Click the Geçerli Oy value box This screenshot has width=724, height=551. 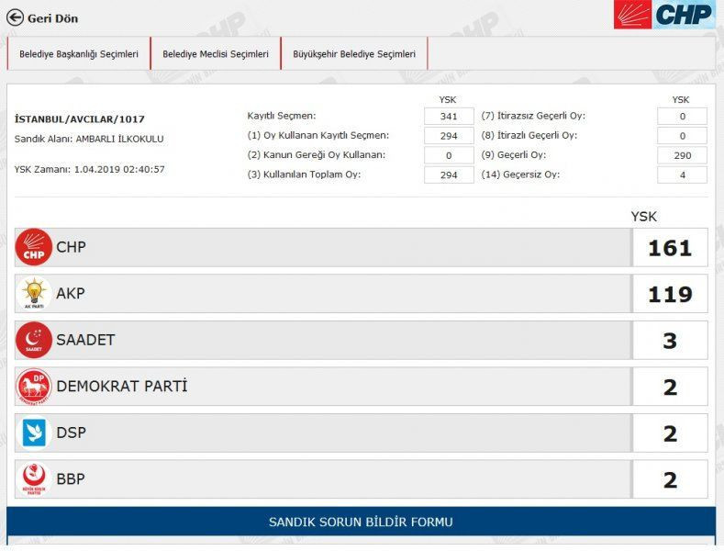682,155
